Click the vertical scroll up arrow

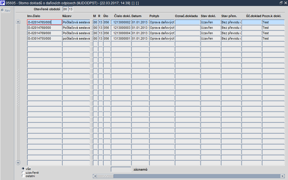pos(18,22)
